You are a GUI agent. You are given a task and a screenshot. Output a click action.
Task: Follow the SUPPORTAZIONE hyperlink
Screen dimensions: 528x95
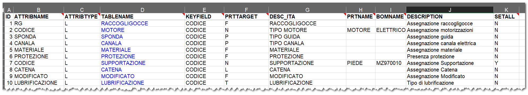click(x=123, y=63)
